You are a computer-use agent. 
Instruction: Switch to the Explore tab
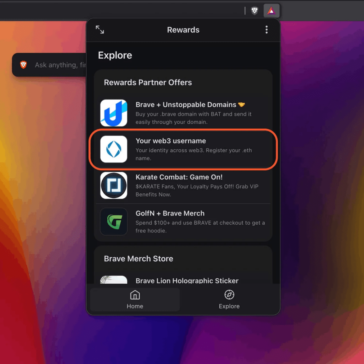tap(229, 299)
